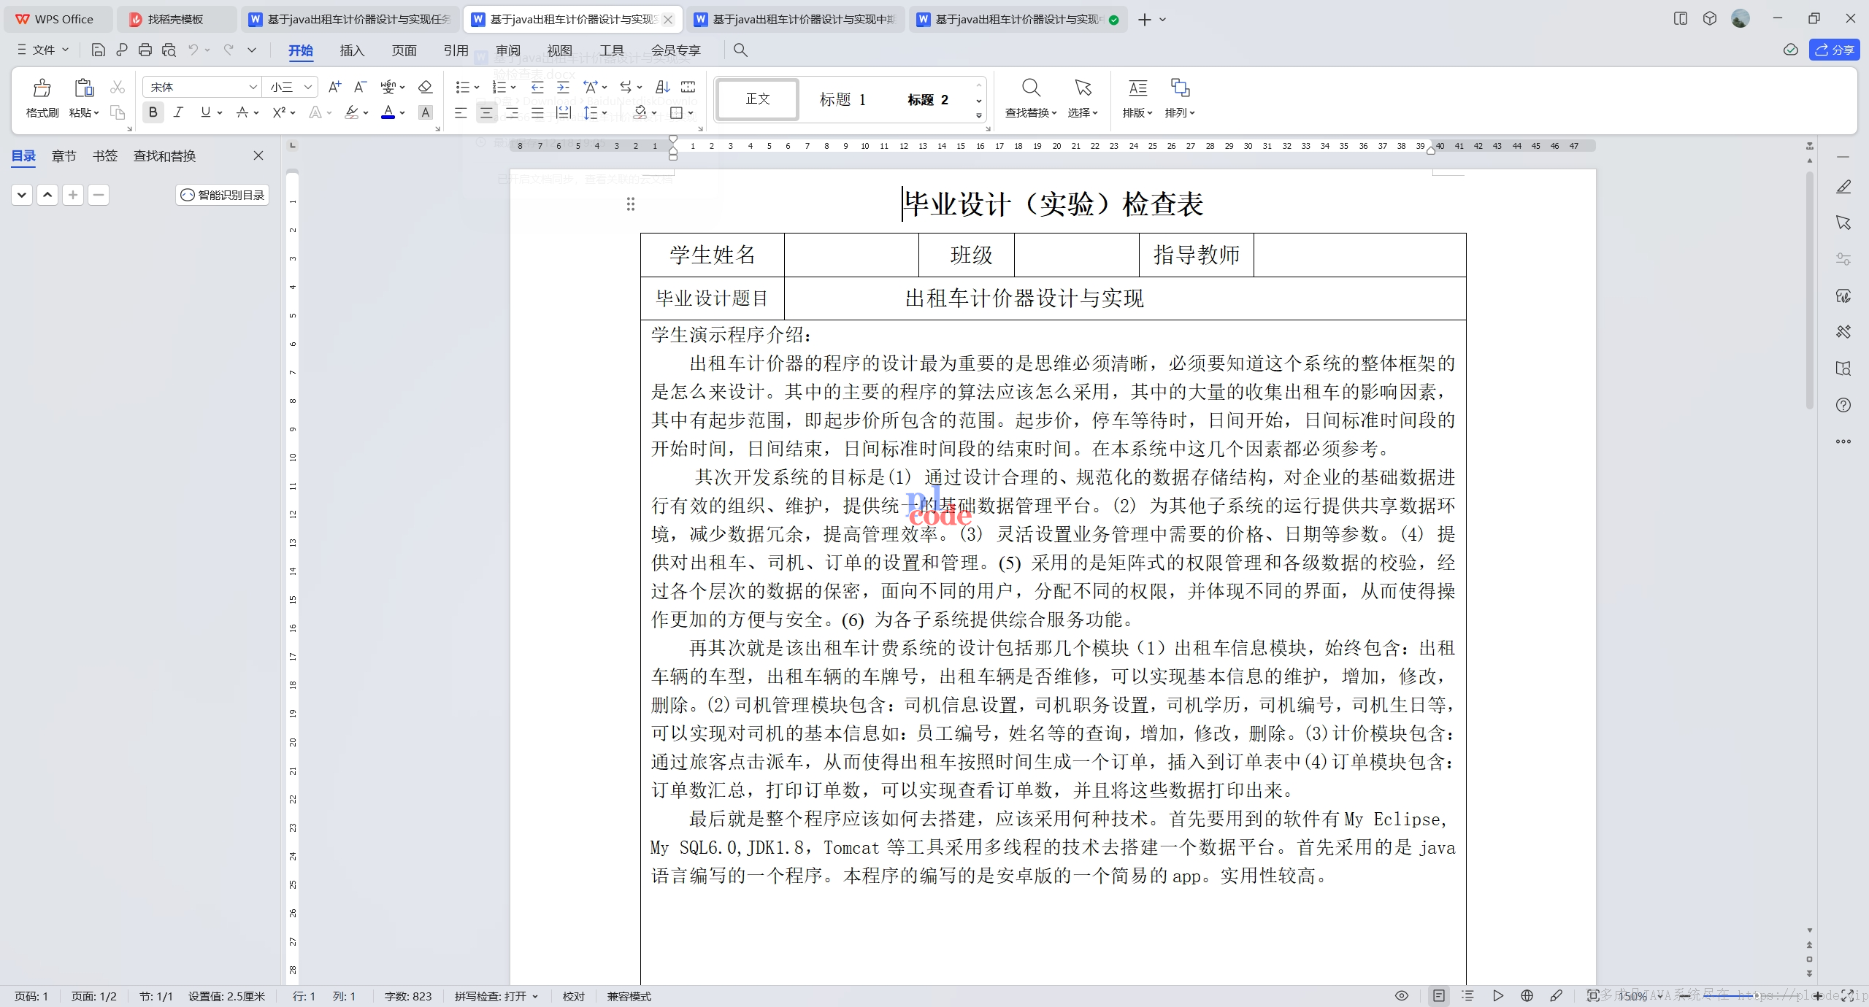Toggle Bold formatting
The width and height of the screenshot is (1869, 1007).
(x=153, y=112)
